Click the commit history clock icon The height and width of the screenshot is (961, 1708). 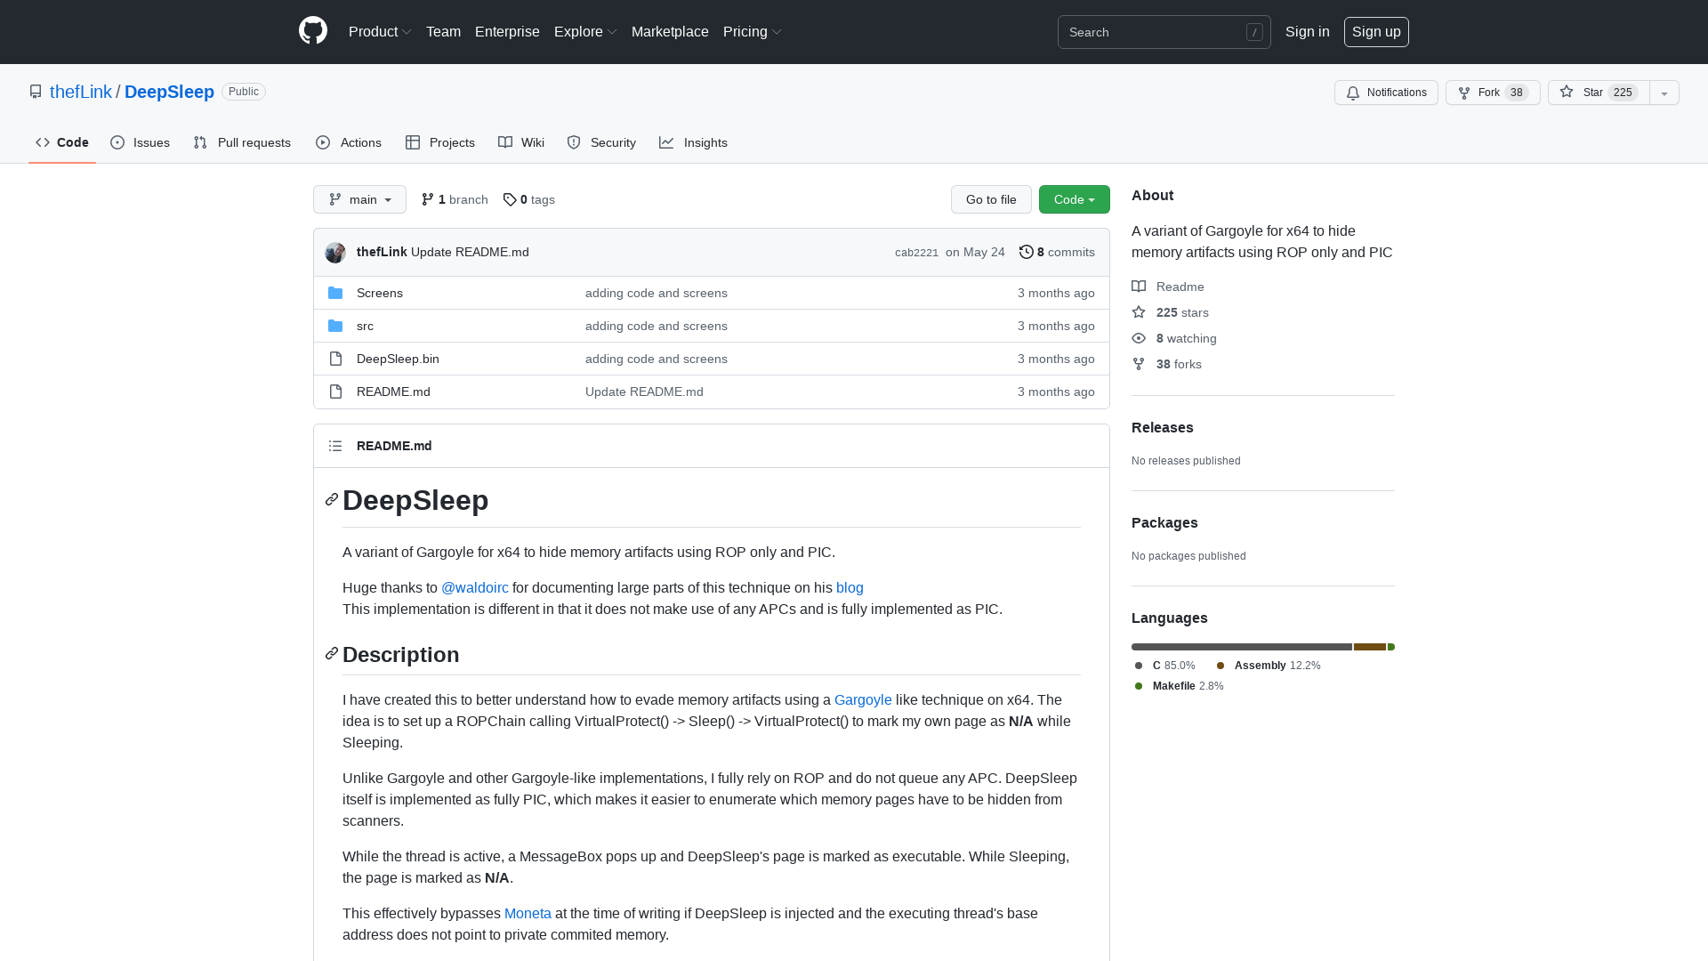(x=1027, y=252)
